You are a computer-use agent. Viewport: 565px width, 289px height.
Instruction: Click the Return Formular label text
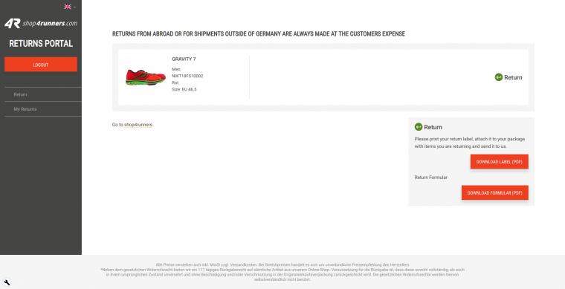point(431,178)
